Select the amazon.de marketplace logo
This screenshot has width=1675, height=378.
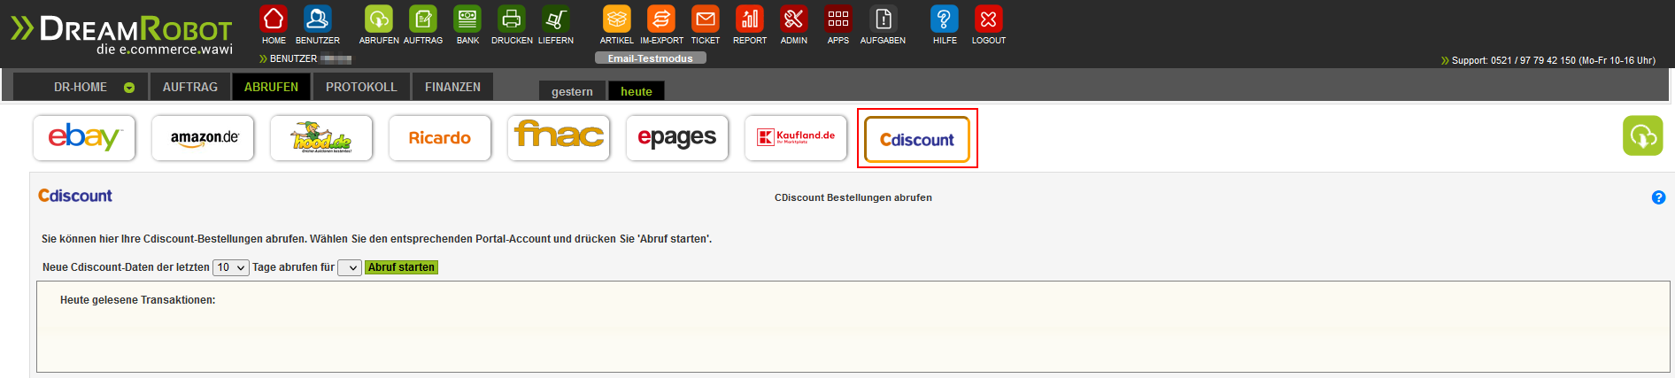click(203, 138)
